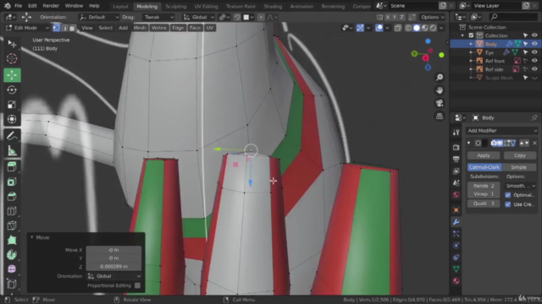This screenshot has width=542, height=304.
Task: Hide the Ref front image in outliner
Action: point(534,61)
